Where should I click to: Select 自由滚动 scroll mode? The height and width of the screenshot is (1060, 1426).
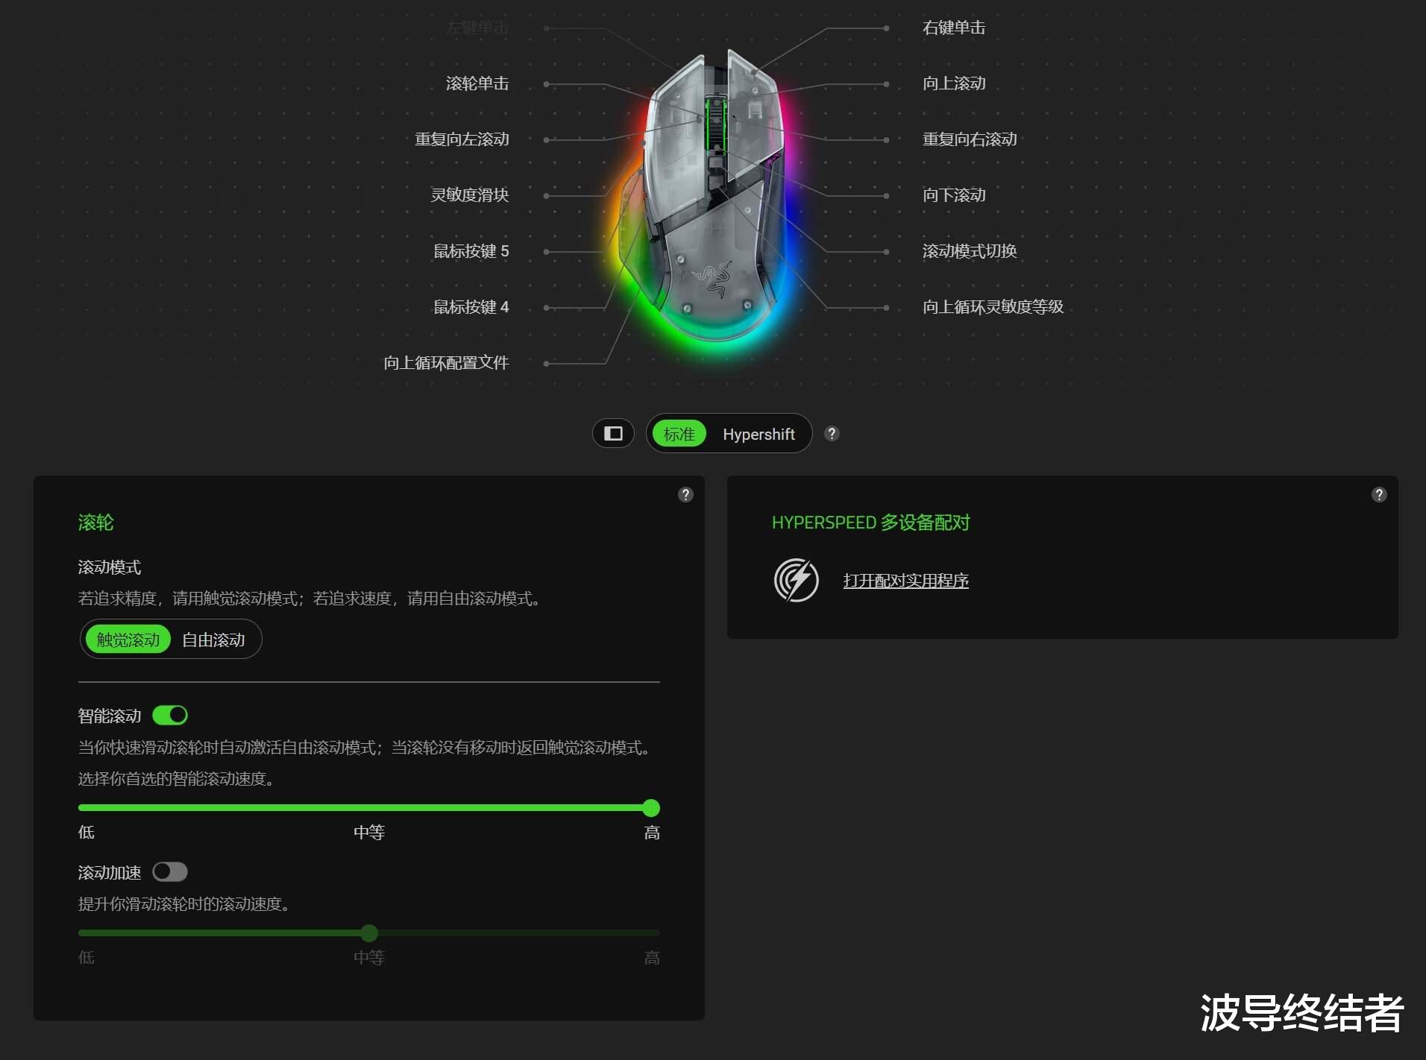coord(213,640)
